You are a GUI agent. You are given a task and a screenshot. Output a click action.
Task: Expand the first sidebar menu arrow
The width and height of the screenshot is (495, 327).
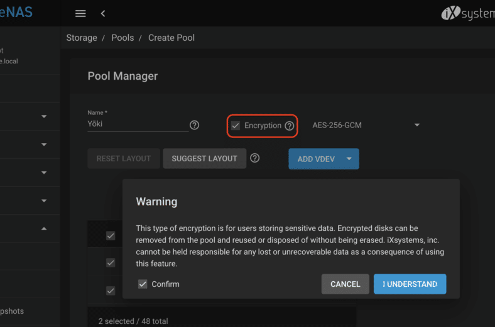click(44, 117)
